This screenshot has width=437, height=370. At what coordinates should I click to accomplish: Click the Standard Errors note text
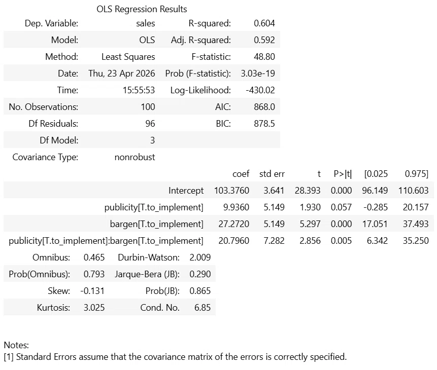point(175,357)
